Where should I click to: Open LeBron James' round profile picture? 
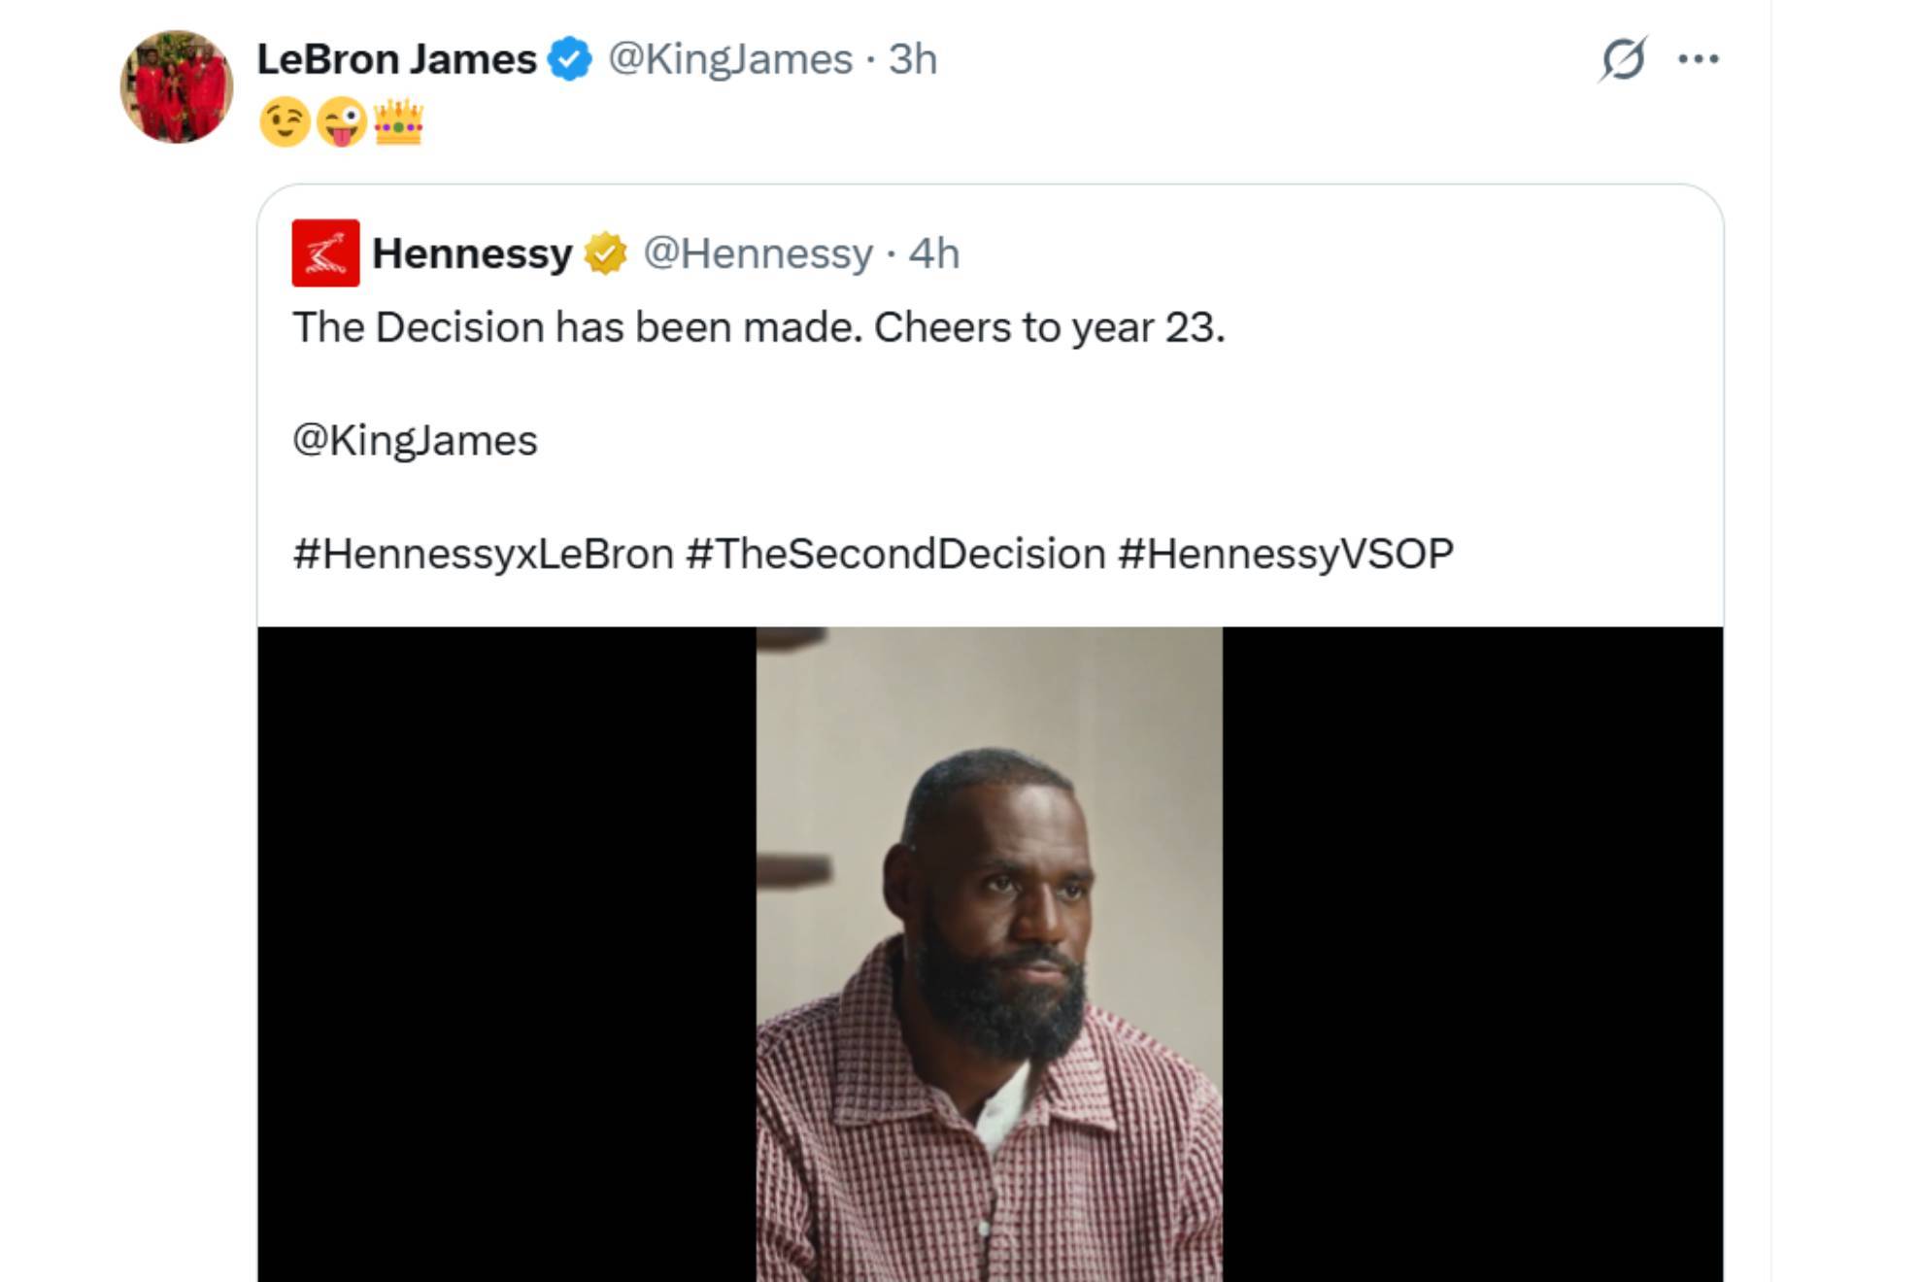click(176, 86)
